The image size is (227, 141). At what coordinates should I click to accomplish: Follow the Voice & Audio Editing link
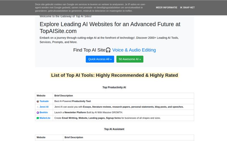click(134, 50)
